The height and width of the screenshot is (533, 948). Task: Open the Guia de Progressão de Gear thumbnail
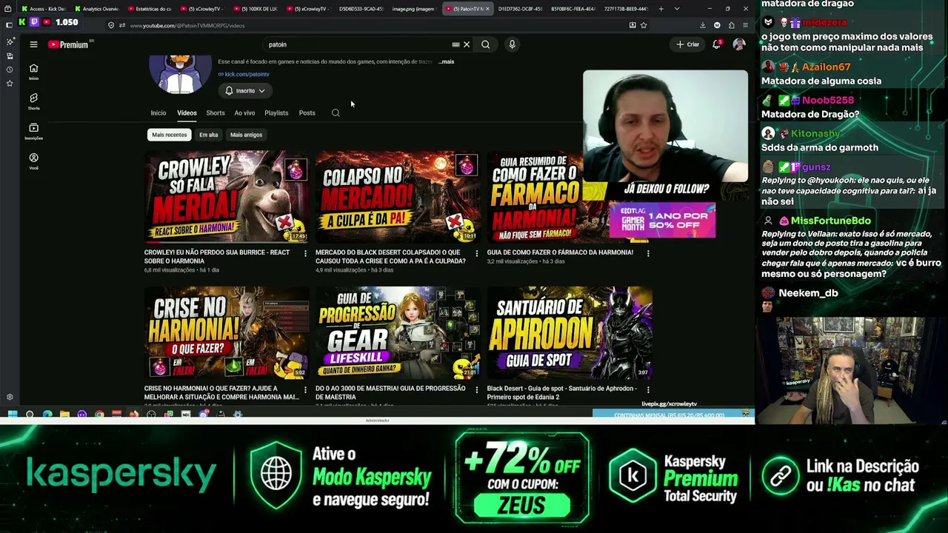coord(398,333)
